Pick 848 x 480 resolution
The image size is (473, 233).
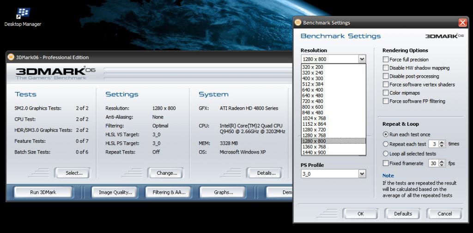pyautogui.click(x=334, y=113)
